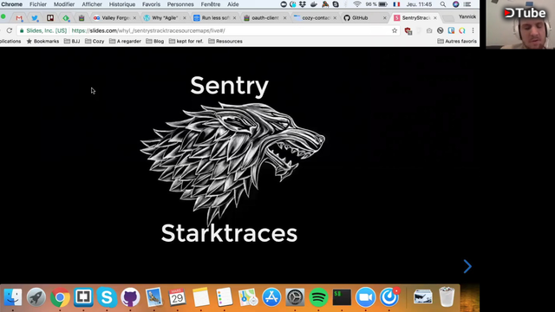This screenshot has width=555, height=312.
Task: Open the Wi-Fi status menu
Action: (356, 4)
